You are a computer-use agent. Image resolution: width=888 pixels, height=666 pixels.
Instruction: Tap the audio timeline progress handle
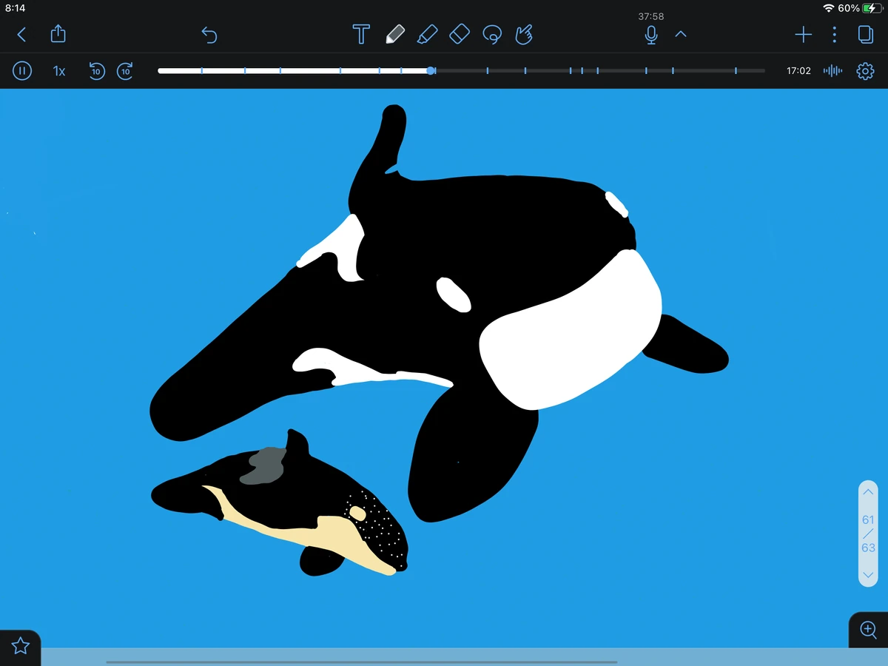(x=431, y=70)
